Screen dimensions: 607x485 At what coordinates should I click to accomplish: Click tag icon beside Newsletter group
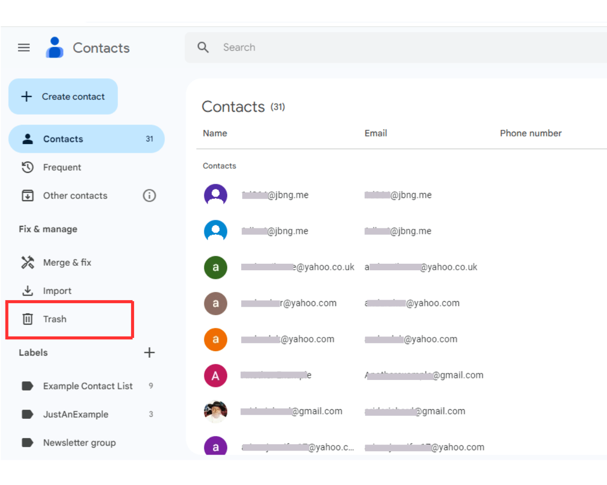pos(28,443)
